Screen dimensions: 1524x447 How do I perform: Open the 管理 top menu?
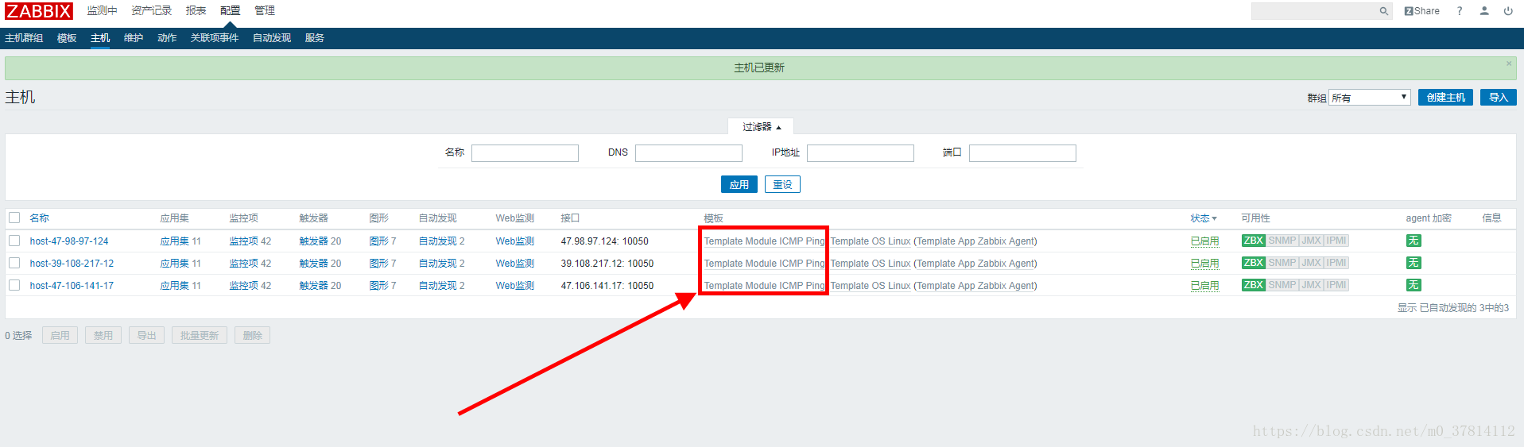(265, 11)
